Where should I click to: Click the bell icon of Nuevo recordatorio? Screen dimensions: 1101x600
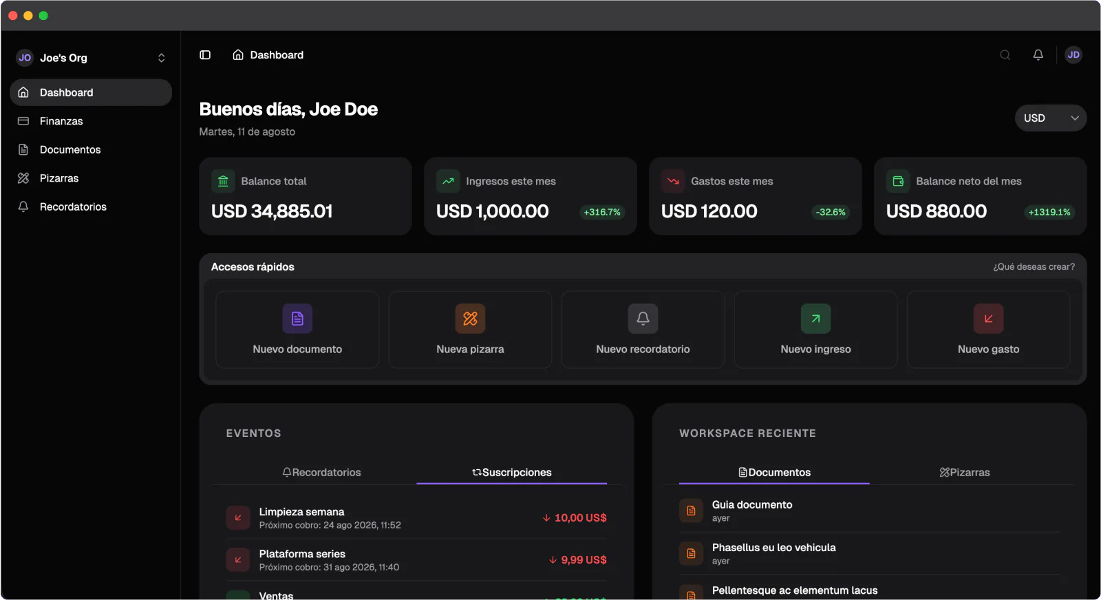click(x=643, y=319)
